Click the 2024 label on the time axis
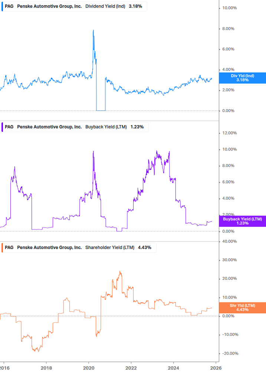 [174, 368]
